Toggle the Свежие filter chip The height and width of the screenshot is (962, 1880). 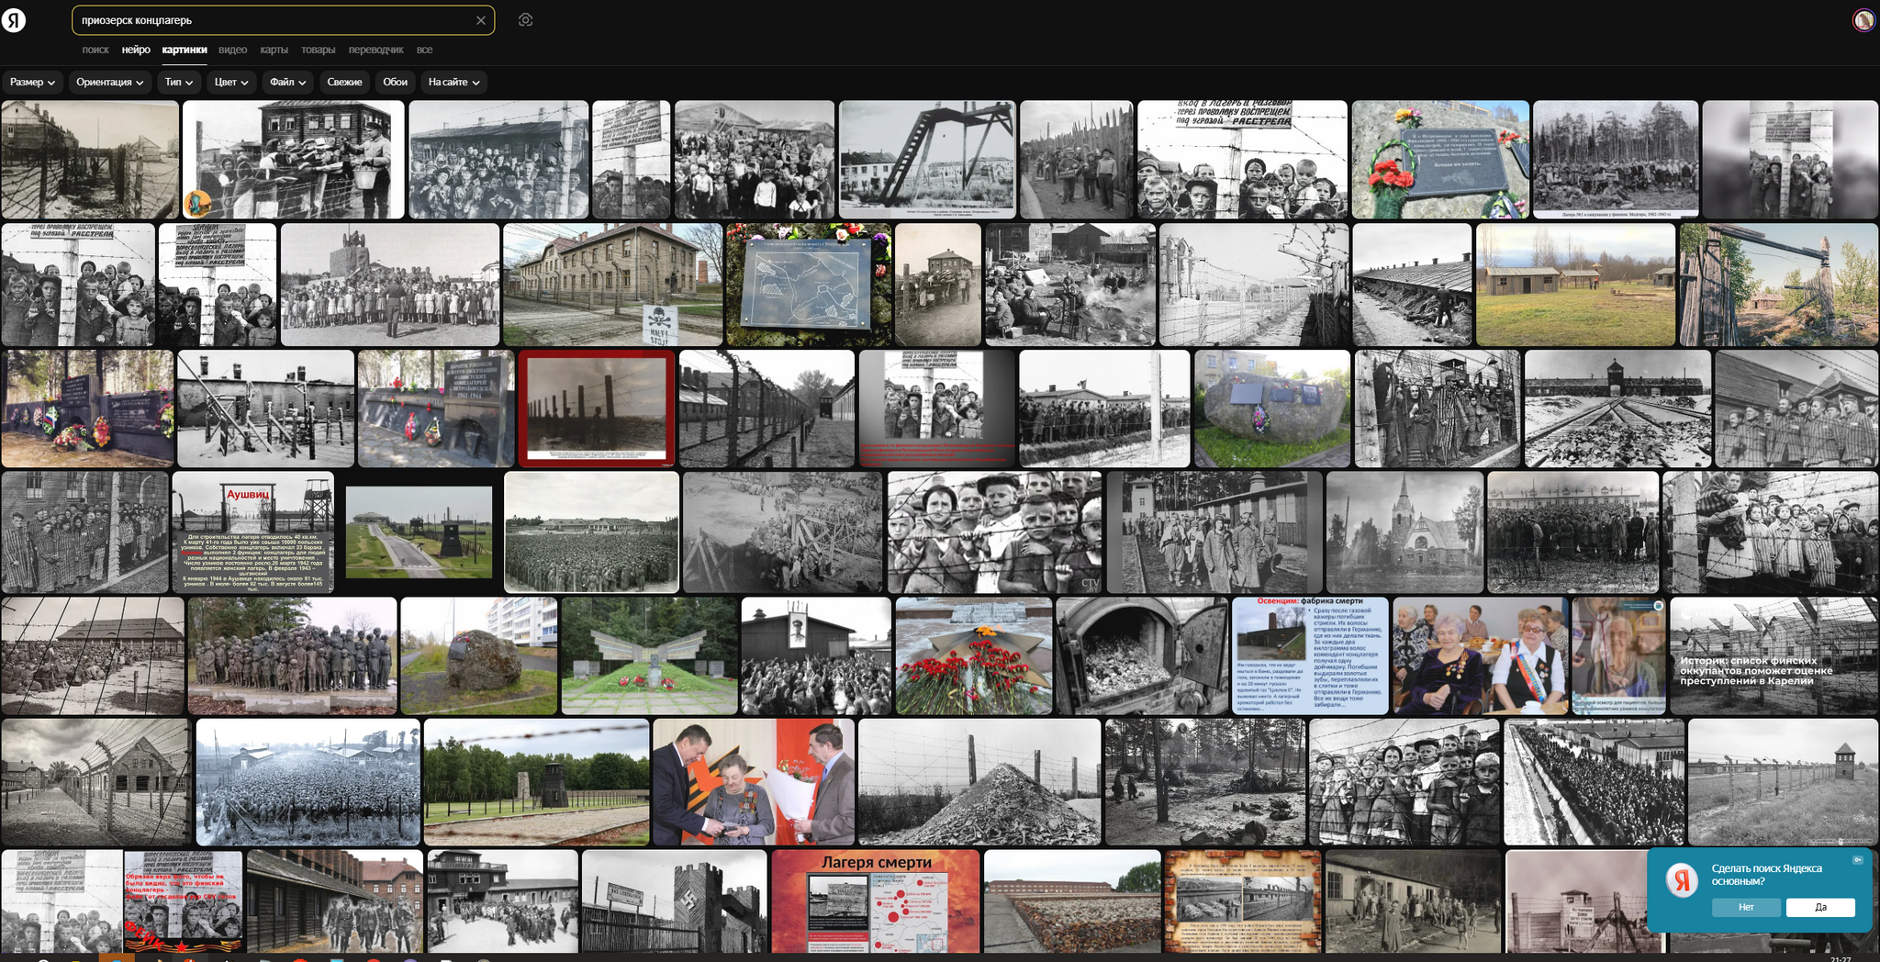pos(344,83)
